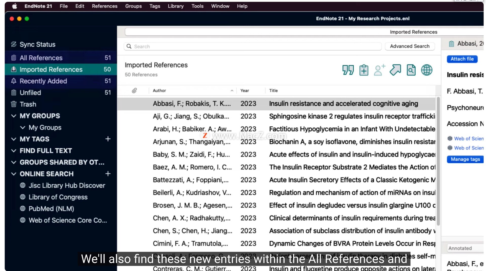Collapse the MY TAGS section
Viewport: 486px width, 271px height.
coord(14,139)
